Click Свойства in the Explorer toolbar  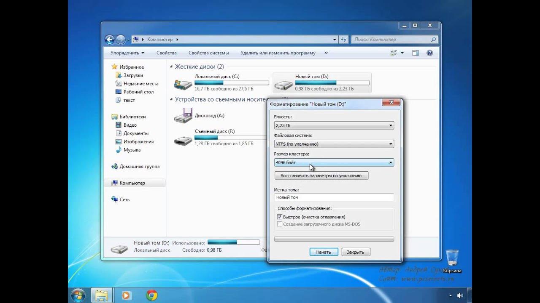[166, 53]
